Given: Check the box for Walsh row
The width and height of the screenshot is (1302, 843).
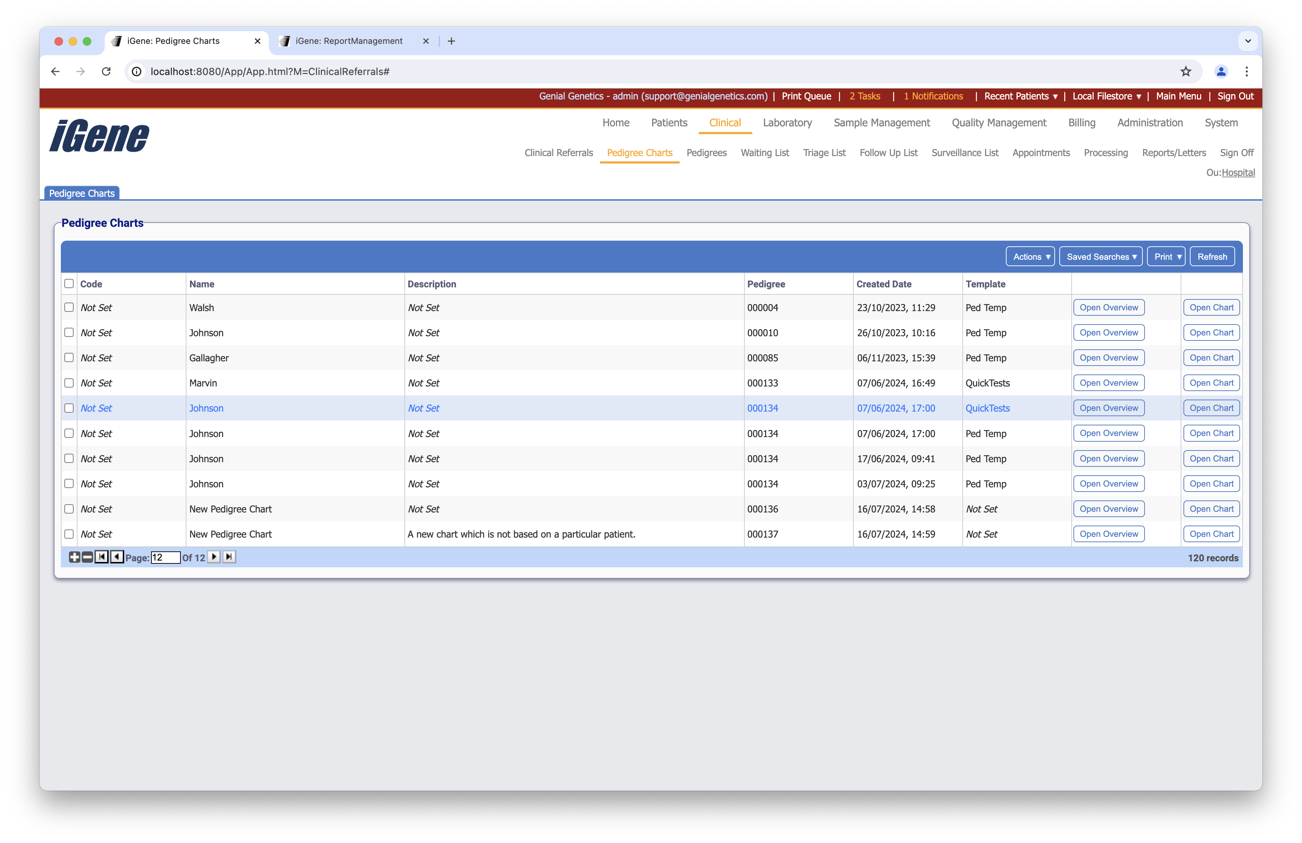Looking at the screenshot, I should tap(69, 308).
